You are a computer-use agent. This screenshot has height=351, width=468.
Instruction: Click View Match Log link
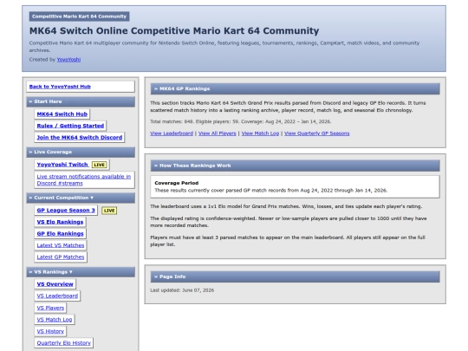click(260, 133)
